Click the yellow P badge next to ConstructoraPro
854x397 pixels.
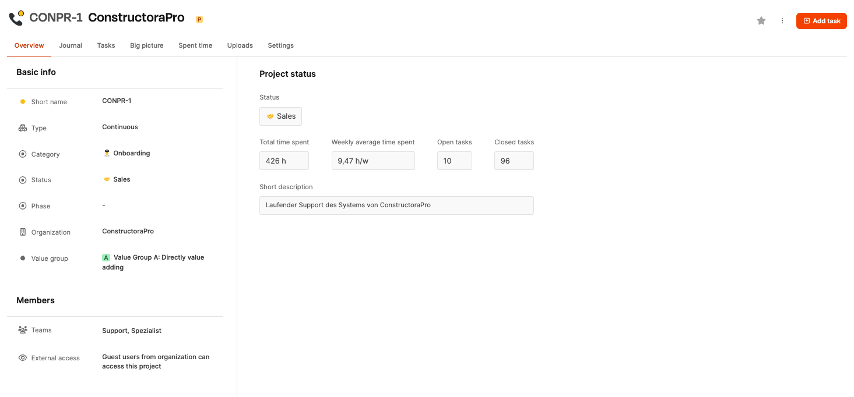click(199, 20)
